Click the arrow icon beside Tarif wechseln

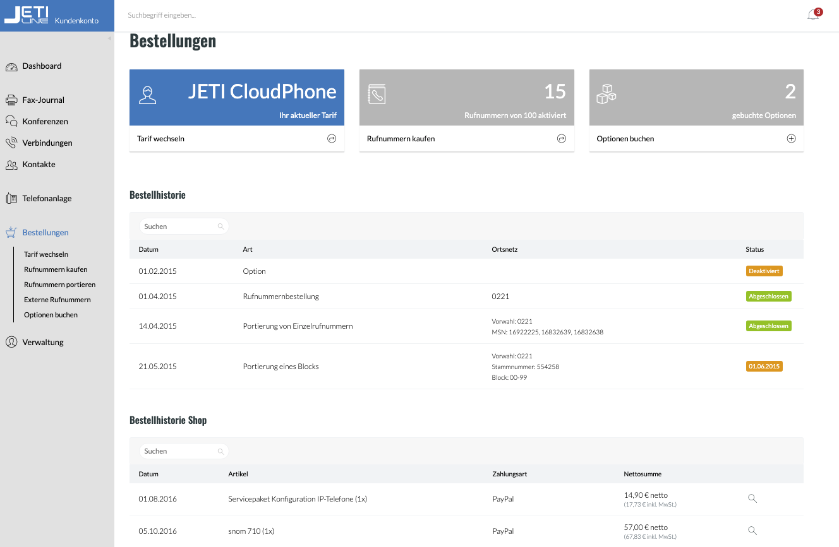coord(332,139)
